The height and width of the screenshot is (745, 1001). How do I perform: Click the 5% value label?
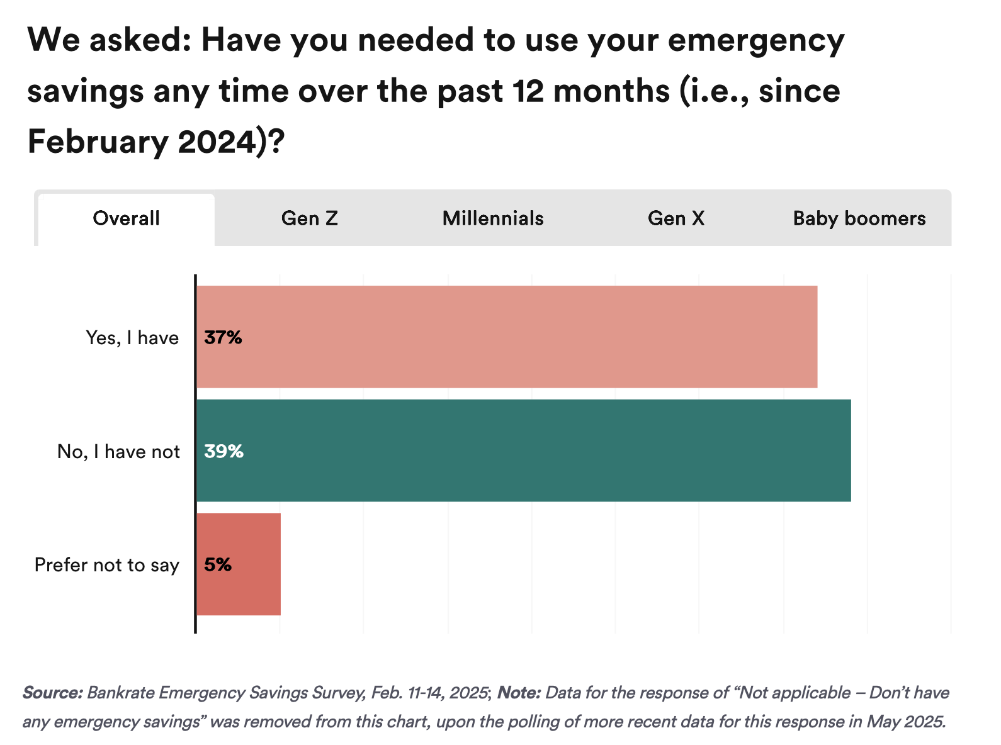point(218,564)
